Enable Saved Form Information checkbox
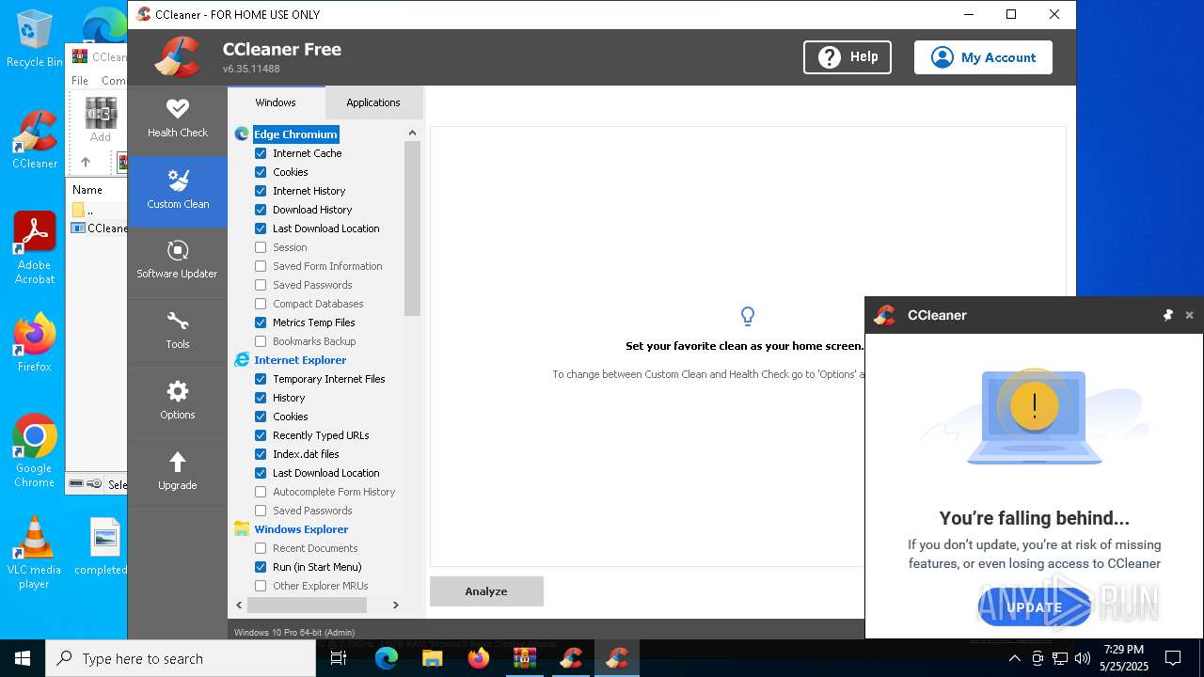 point(261,266)
